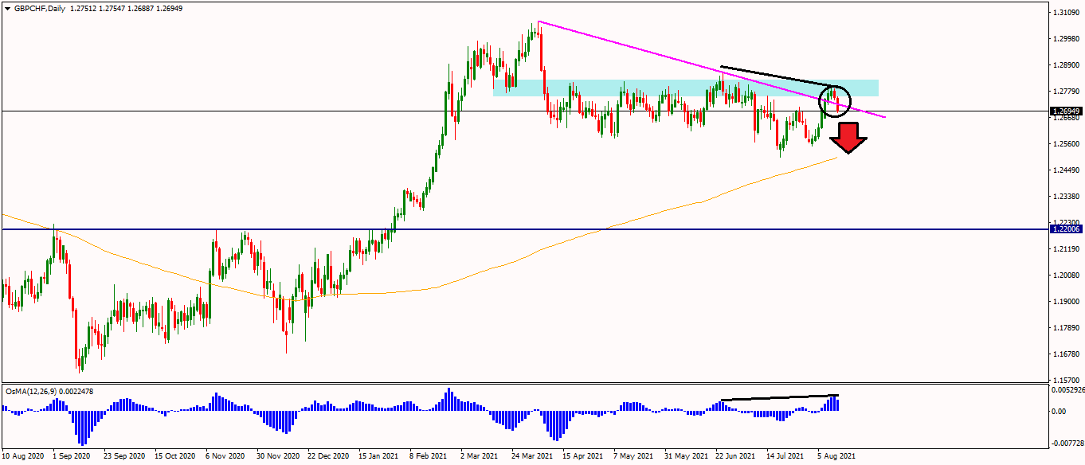Click the 1.25600 price scale label
Viewport: 1085px width, 465px height.
[1066, 144]
